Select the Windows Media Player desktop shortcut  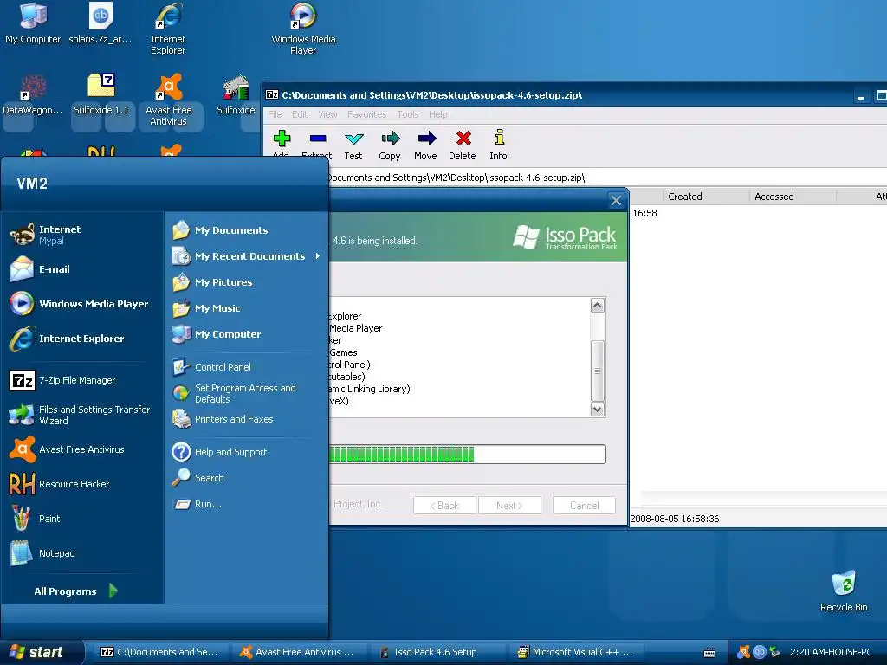tap(303, 29)
